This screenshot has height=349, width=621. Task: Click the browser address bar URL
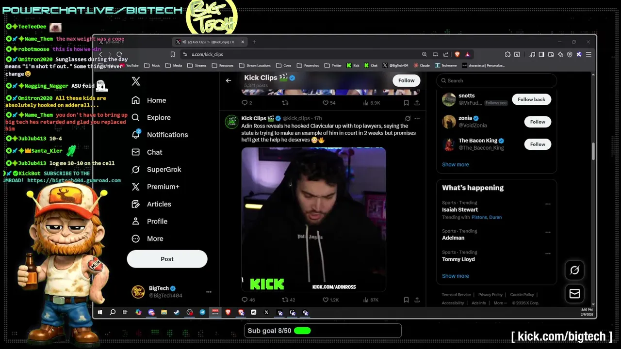click(207, 54)
